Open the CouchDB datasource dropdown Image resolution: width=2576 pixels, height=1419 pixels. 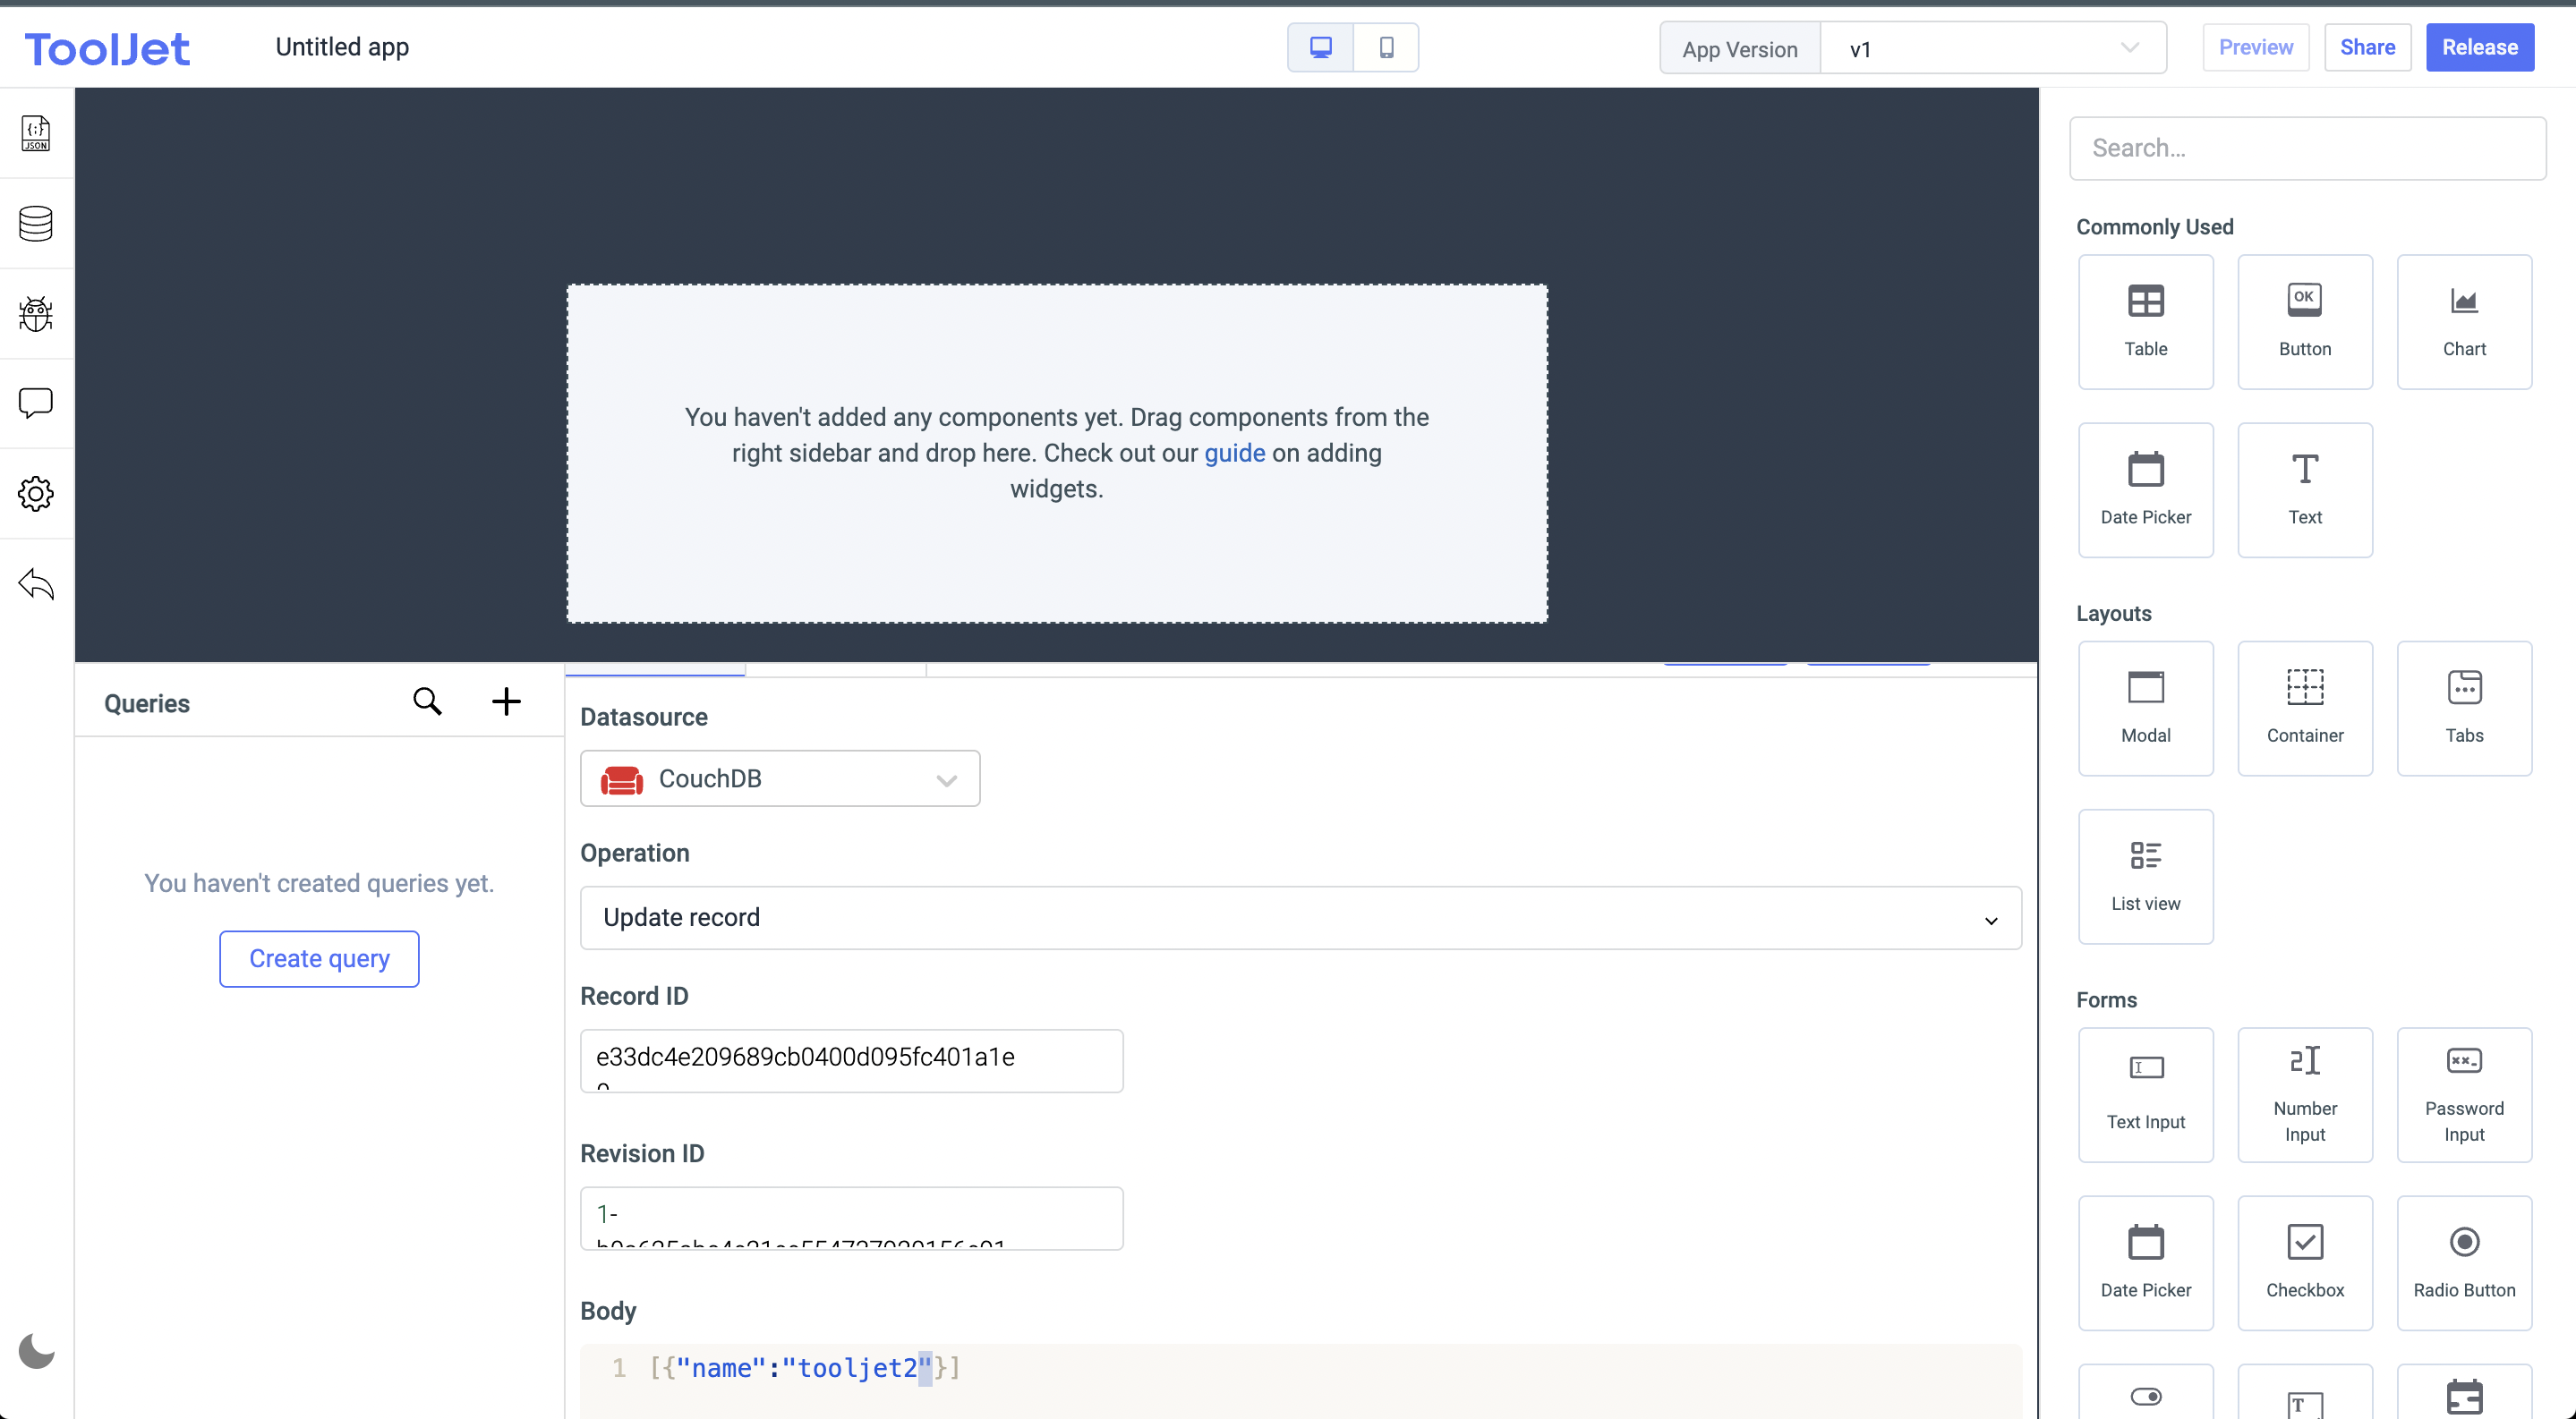tap(780, 778)
